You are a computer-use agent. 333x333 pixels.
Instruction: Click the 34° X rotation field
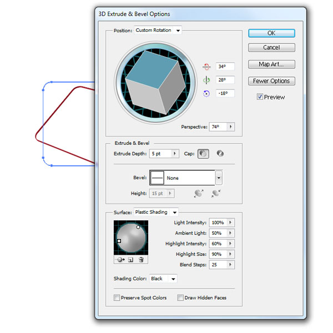click(x=225, y=67)
